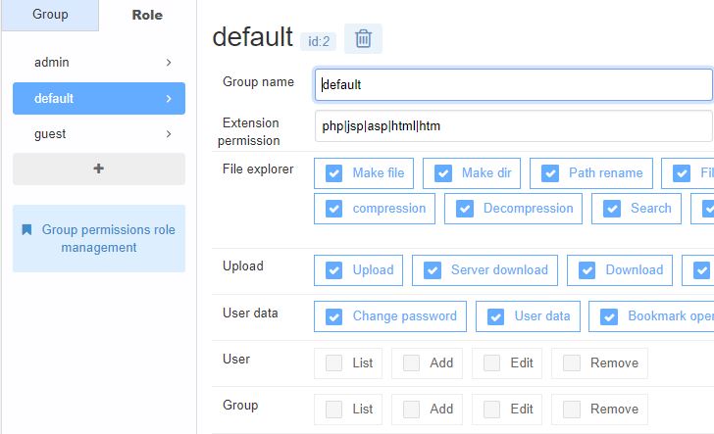Click the Group name input field
This screenshot has width=714, height=434.
(x=513, y=85)
